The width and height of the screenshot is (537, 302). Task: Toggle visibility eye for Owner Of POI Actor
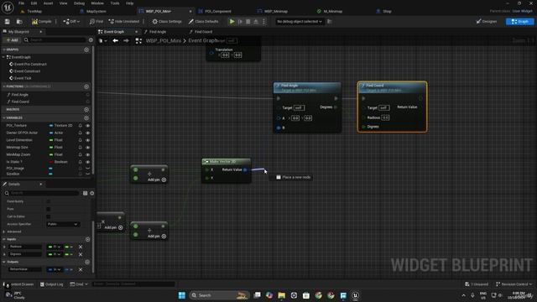point(87,133)
